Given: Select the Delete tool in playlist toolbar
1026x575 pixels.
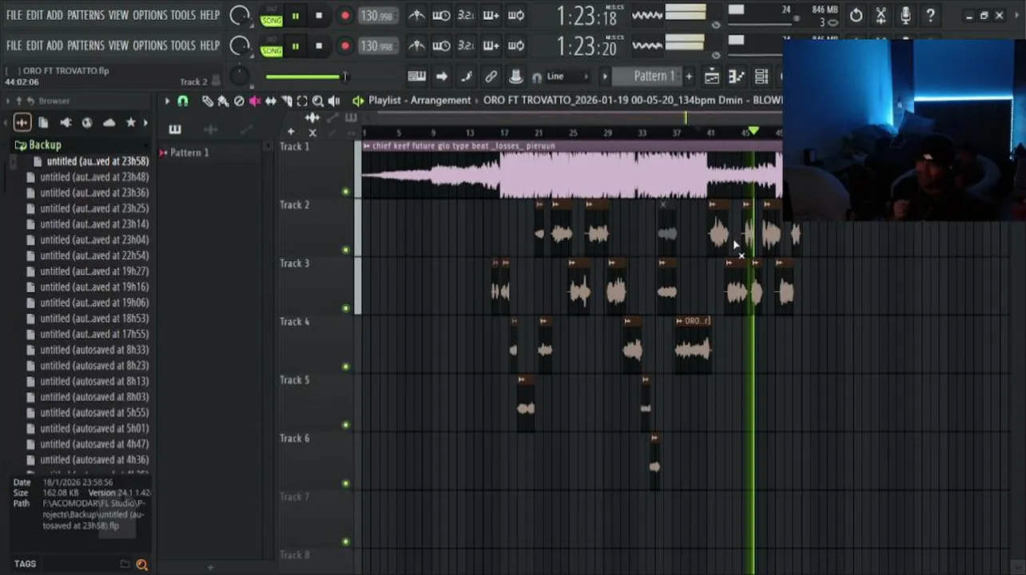Looking at the screenshot, I should (x=239, y=101).
